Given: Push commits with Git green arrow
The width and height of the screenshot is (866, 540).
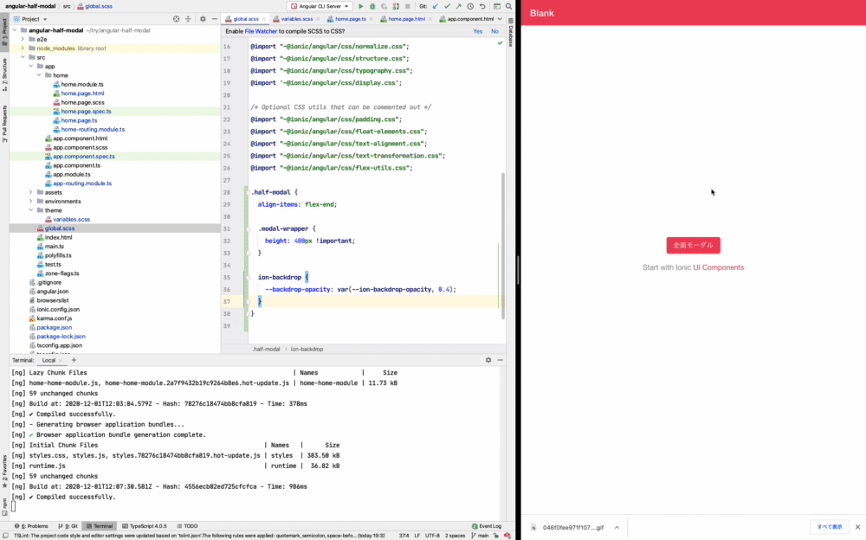Looking at the screenshot, I should pos(458,7).
